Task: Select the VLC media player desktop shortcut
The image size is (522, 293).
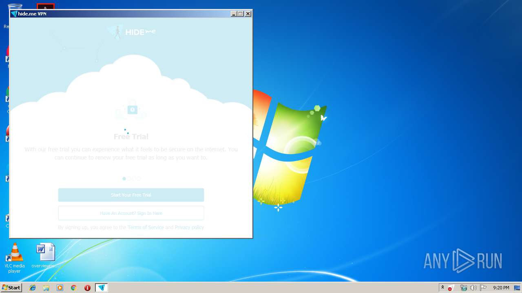Action: (14, 258)
